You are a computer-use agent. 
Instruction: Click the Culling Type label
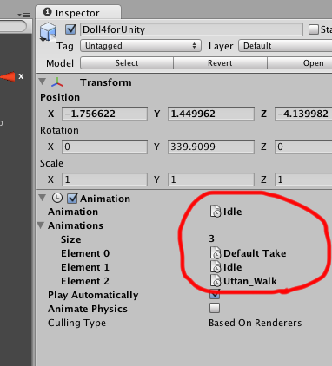pos(76,323)
